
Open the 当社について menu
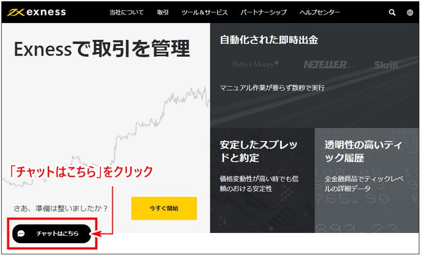click(126, 12)
